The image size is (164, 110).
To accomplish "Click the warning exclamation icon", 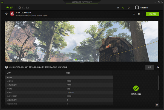I will (7, 67).
